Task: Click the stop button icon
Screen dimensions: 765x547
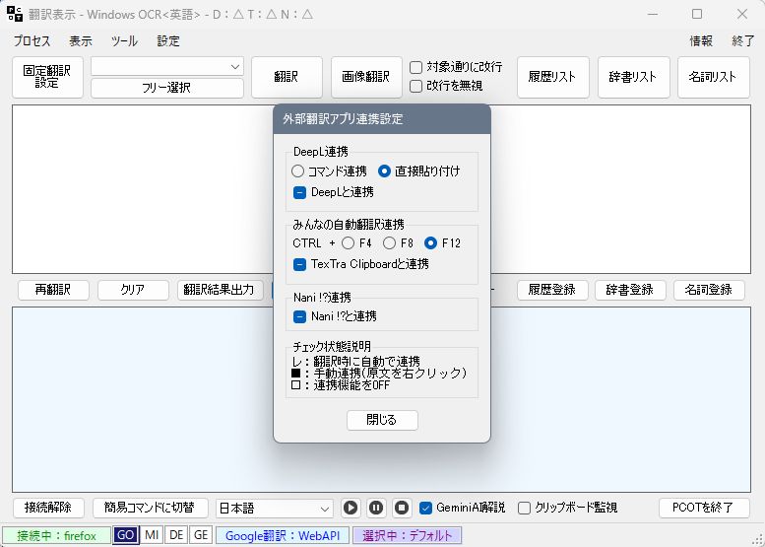Action: click(402, 508)
